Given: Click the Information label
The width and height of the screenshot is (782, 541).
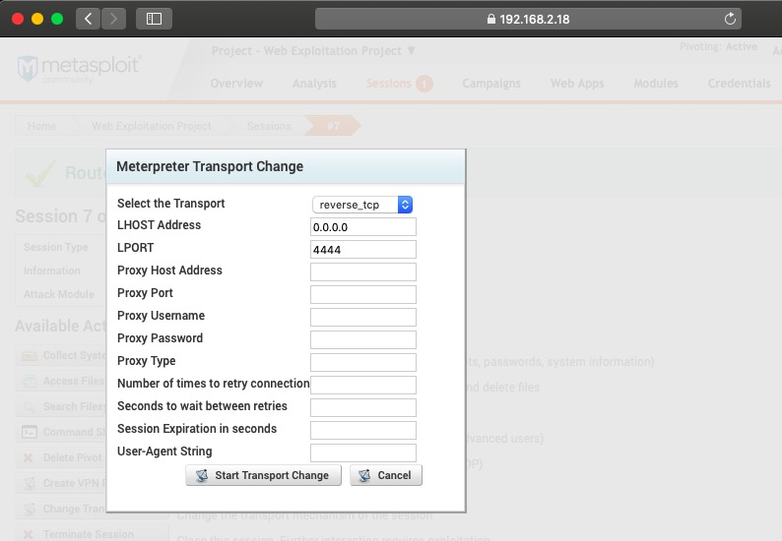Looking at the screenshot, I should [x=52, y=270].
